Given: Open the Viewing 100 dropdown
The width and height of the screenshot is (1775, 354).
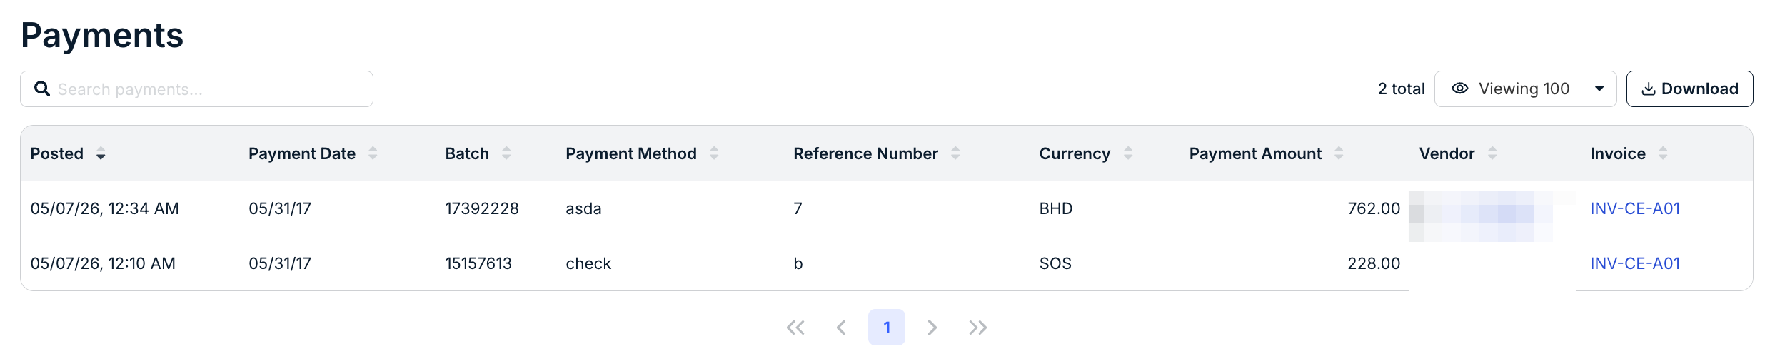Looking at the screenshot, I should pyautogui.click(x=1525, y=88).
